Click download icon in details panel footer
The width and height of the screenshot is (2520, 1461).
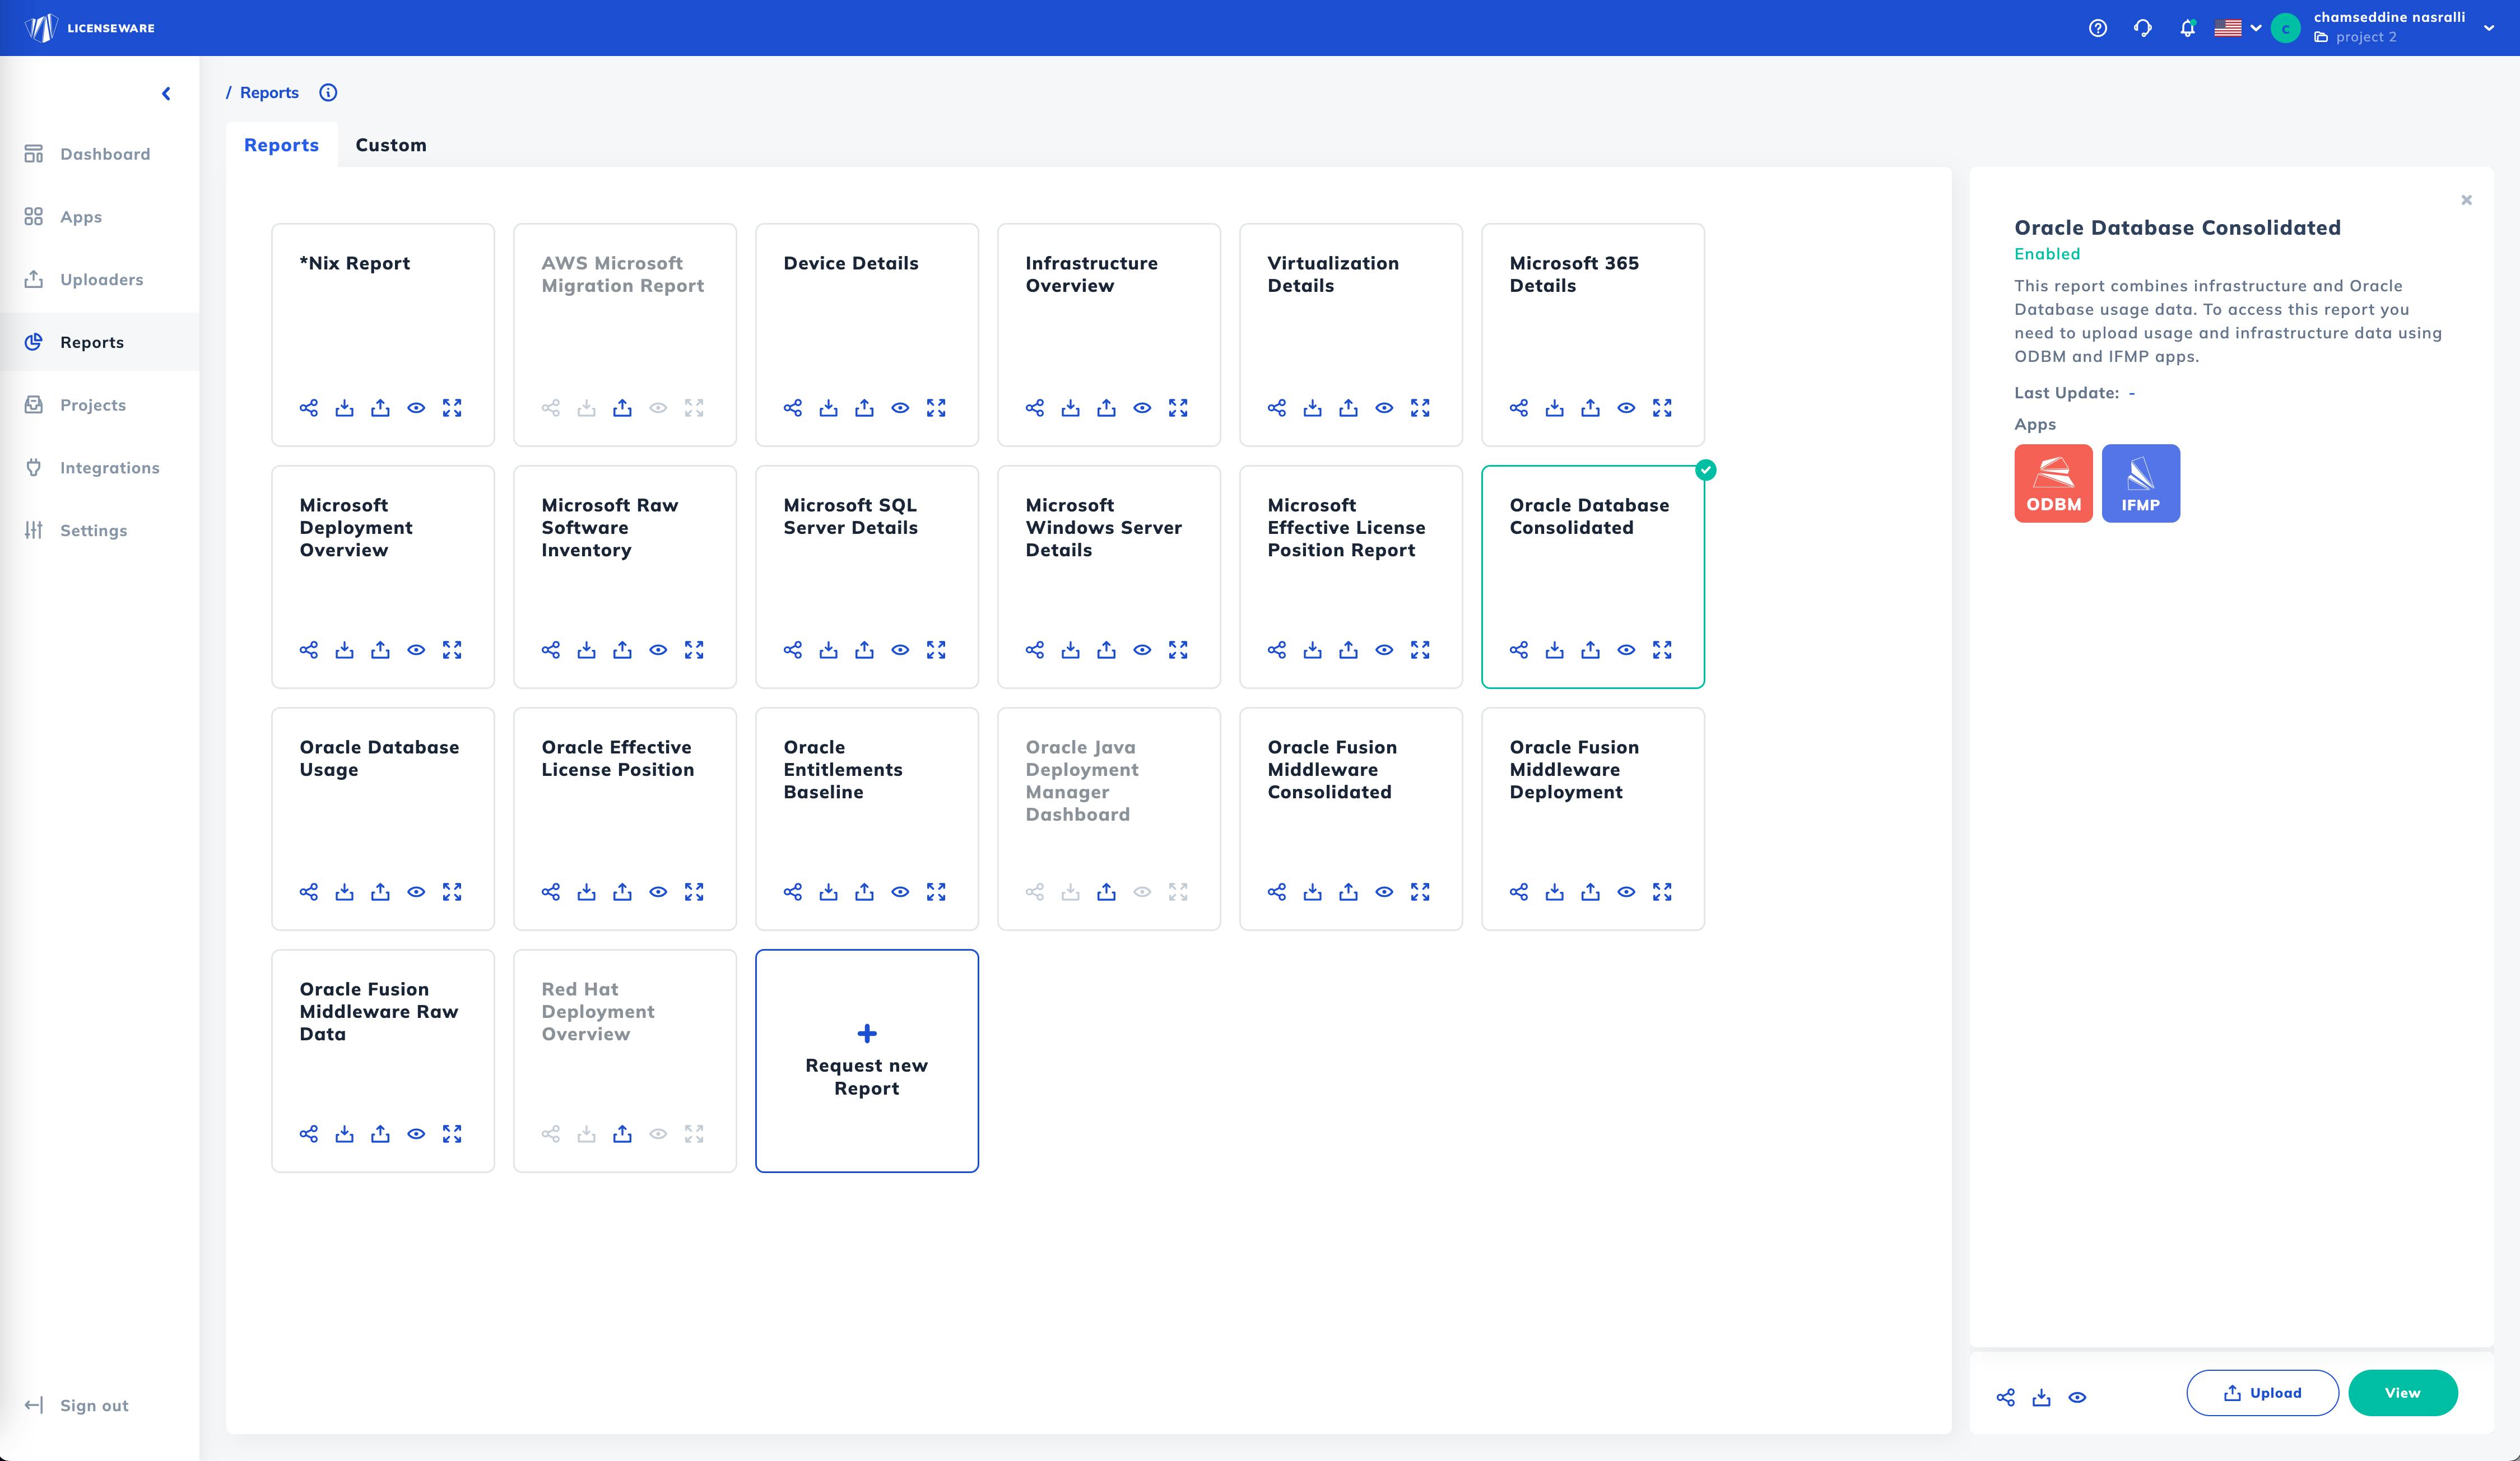tap(2042, 1398)
